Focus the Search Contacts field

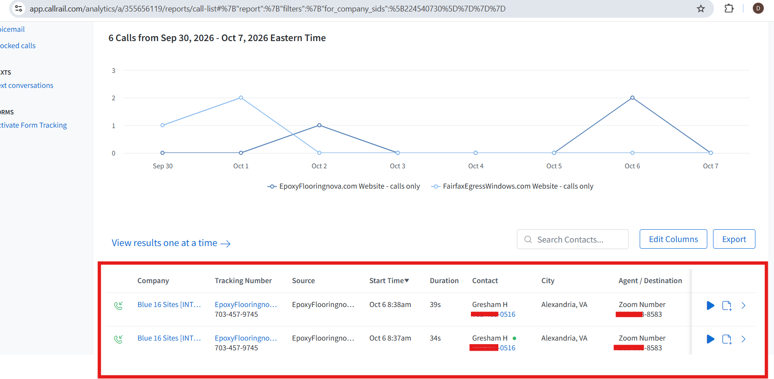(x=573, y=239)
